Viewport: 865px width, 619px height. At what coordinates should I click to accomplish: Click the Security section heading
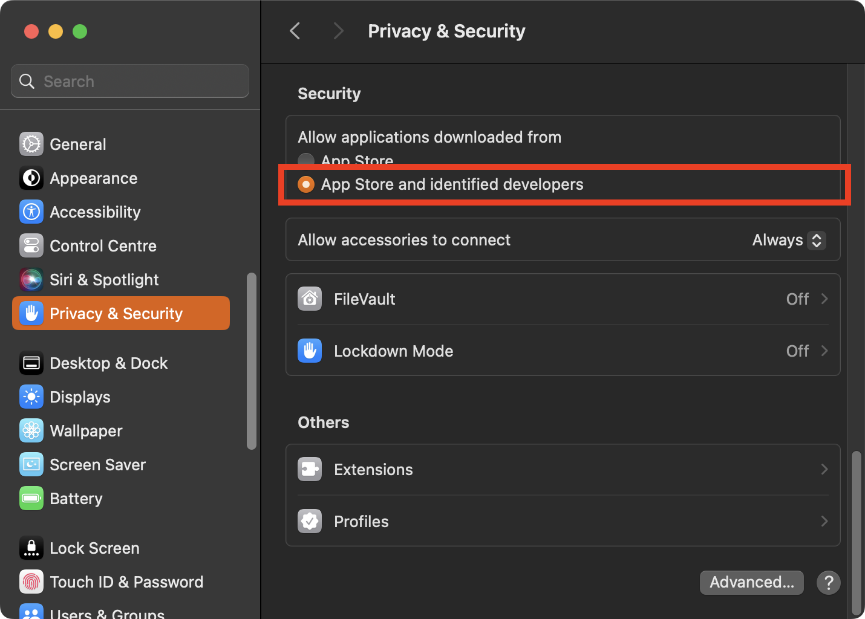329,94
